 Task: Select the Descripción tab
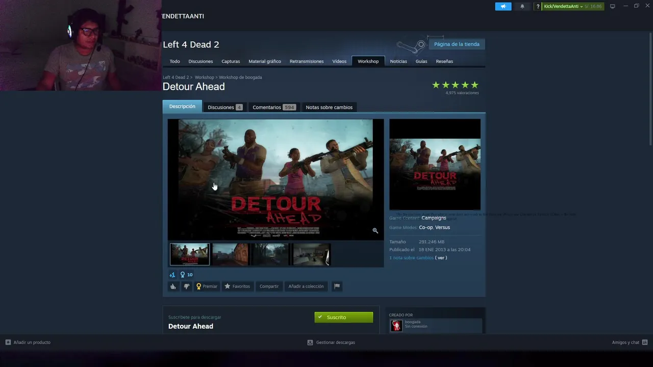click(182, 107)
